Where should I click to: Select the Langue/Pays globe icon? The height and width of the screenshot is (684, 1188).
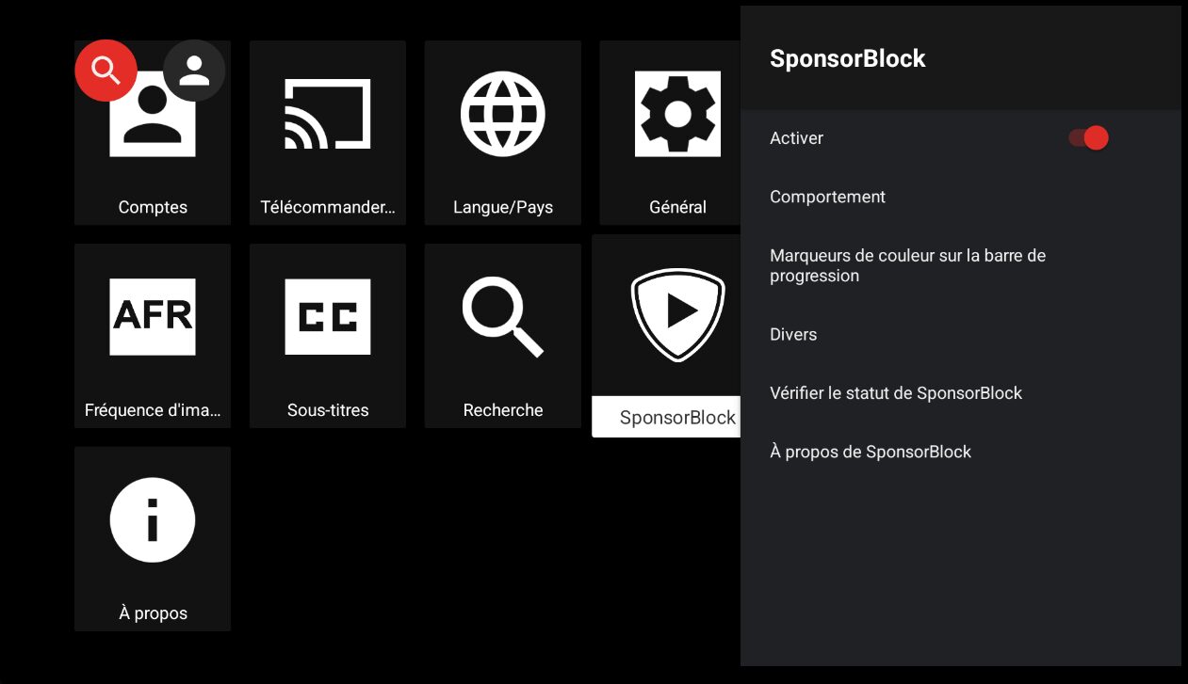[503, 114]
